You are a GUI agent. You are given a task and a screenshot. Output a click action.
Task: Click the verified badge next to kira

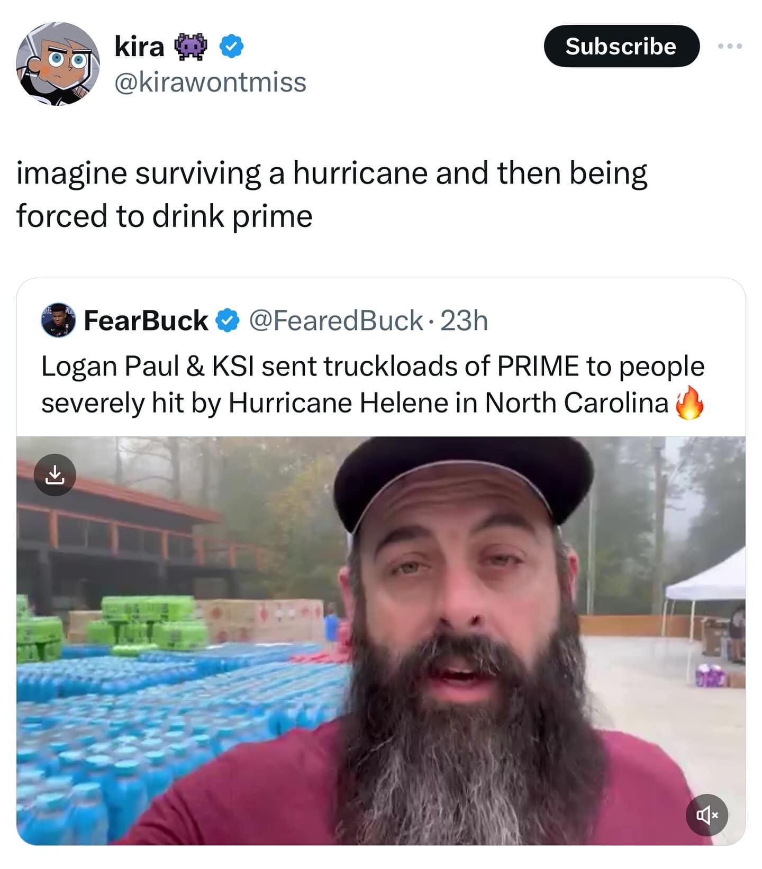[x=231, y=47]
